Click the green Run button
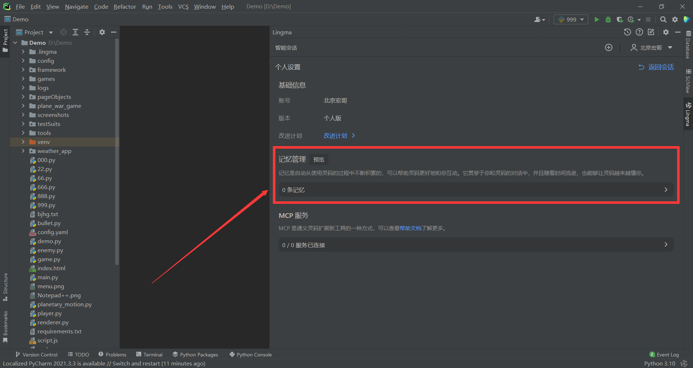The height and width of the screenshot is (368, 693). pyautogui.click(x=597, y=19)
